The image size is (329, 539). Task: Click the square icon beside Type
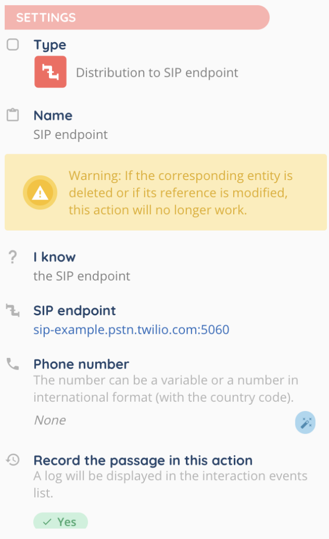tap(13, 45)
